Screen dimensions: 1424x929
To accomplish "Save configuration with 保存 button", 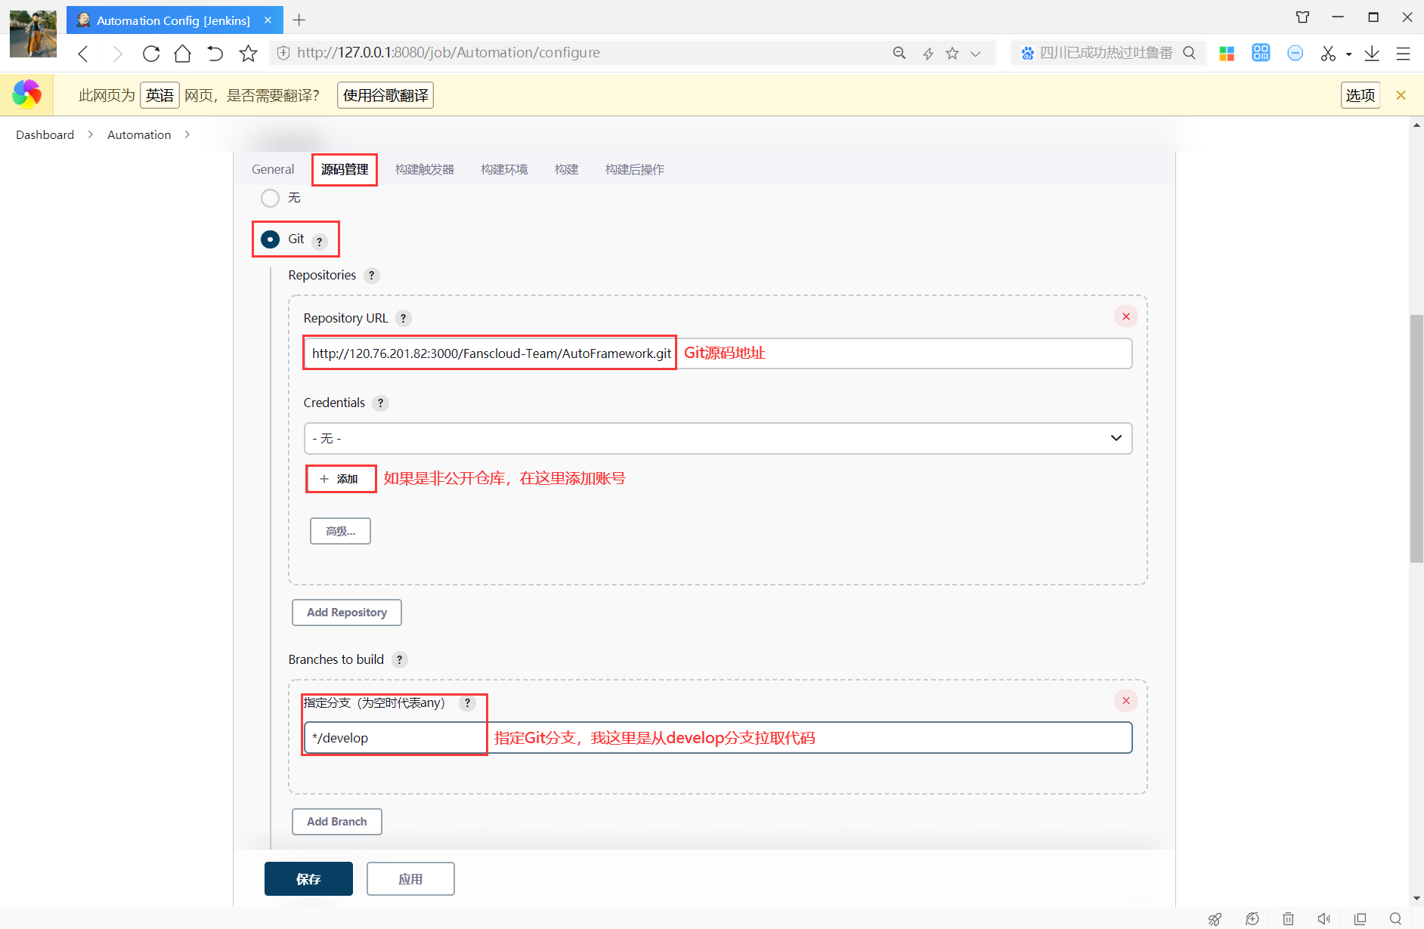I will 308,879.
